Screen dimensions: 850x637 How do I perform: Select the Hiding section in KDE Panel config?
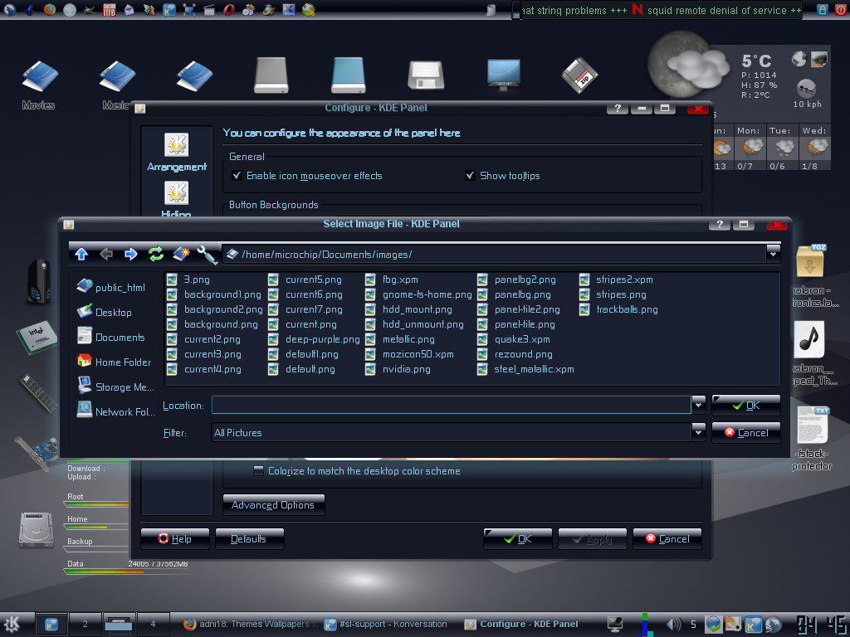[177, 199]
